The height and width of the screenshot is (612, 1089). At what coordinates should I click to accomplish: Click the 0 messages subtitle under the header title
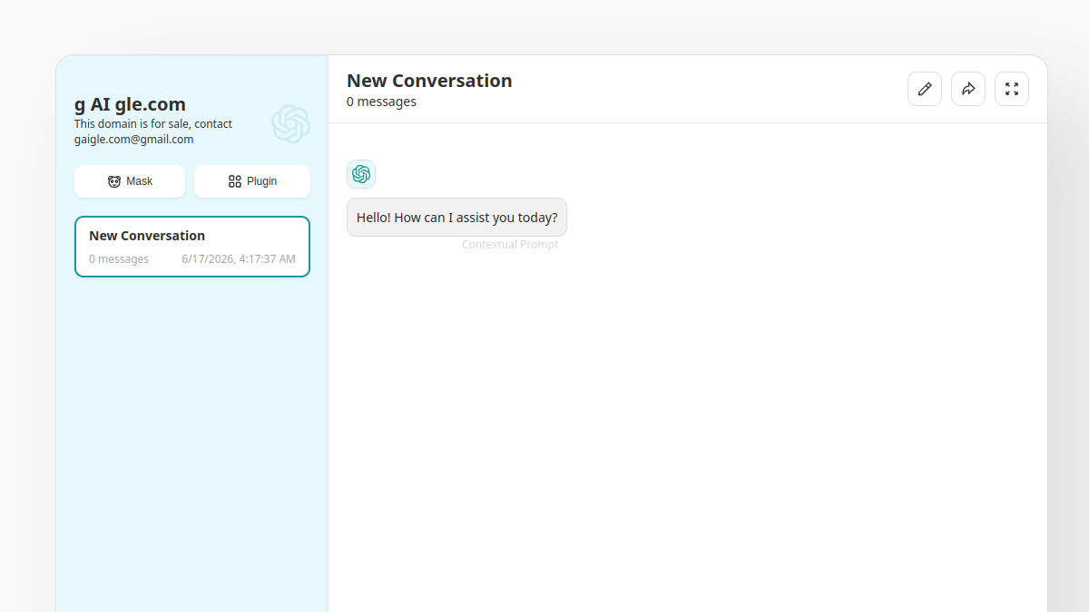pos(381,102)
